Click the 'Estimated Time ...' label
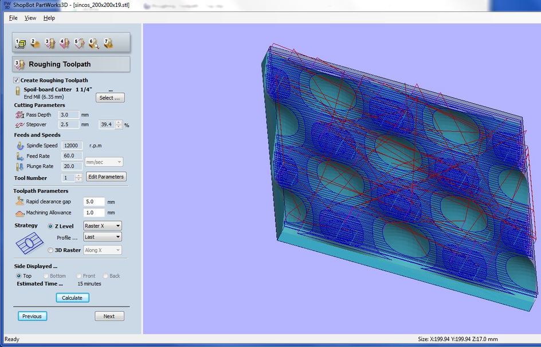The width and height of the screenshot is (541, 347). point(40,283)
